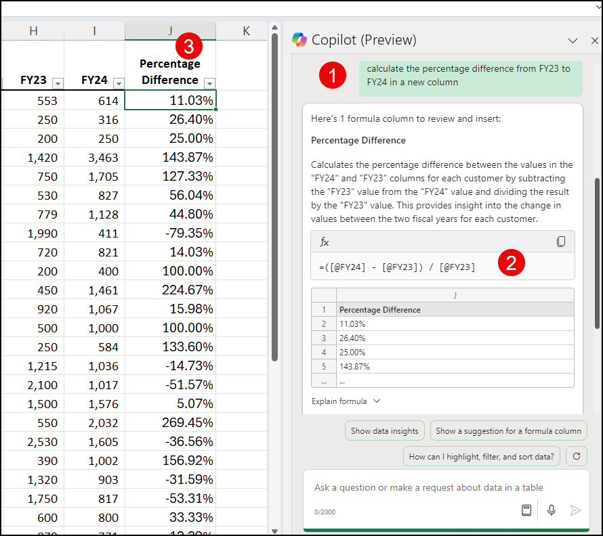
Task: Send the message with the arrow icon
Action: [576, 511]
